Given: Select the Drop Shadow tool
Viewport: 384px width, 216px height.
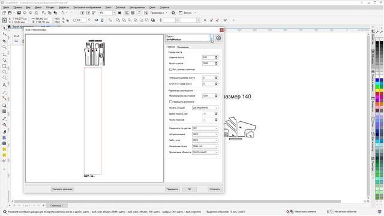Looking at the screenshot, I should point(4,106).
